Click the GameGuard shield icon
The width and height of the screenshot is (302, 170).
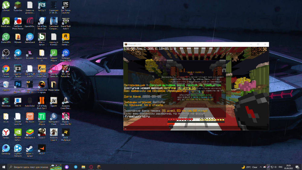click(x=30, y=38)
